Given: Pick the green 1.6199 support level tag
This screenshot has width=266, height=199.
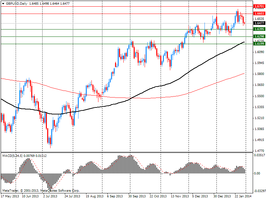Looking at the screenshot, I should point(259,44).
